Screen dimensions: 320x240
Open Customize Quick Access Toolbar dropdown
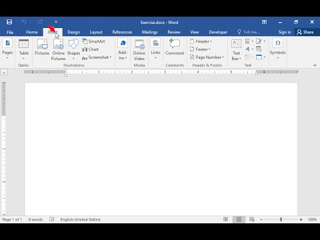point(56,22)
